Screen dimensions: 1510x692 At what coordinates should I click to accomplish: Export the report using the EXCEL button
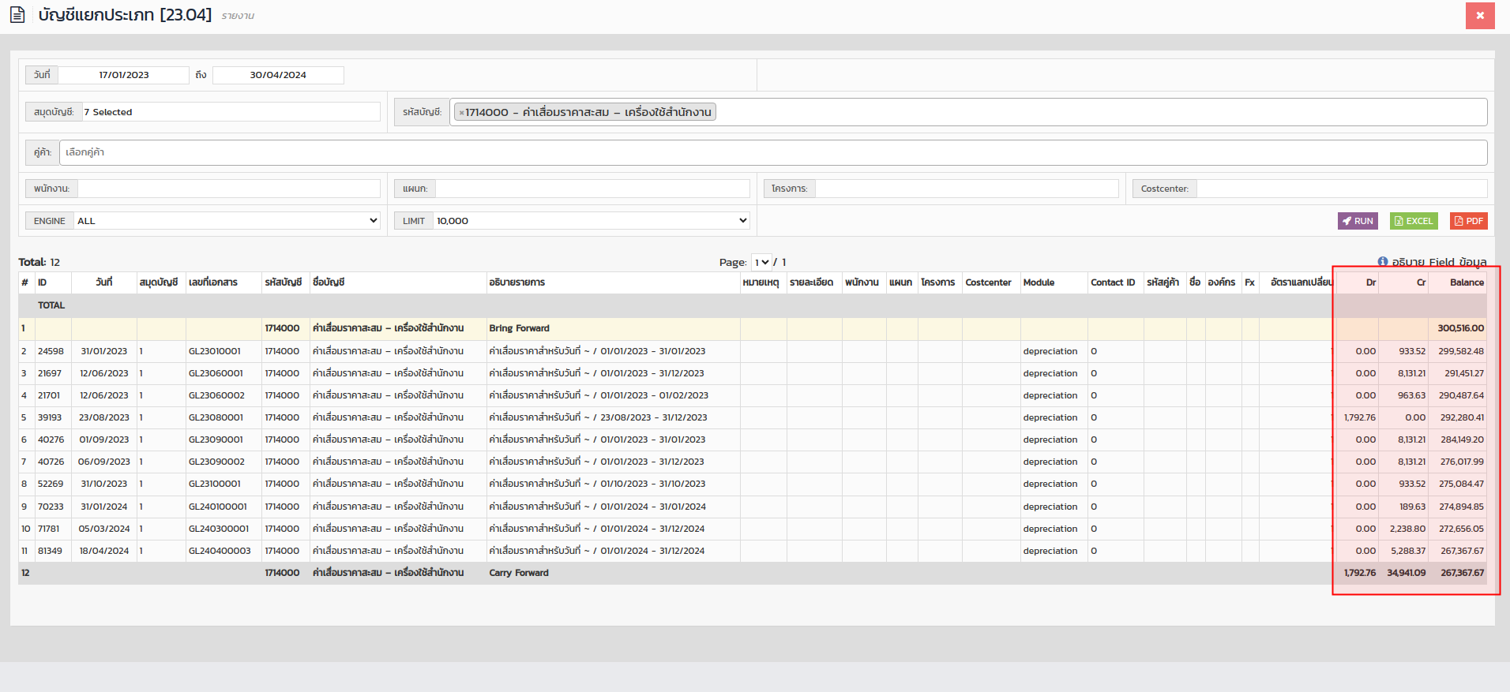click(x=1414, y=221)
